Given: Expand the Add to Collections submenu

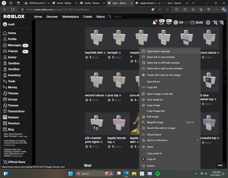Looking at the screenshot, I should 170,140.
